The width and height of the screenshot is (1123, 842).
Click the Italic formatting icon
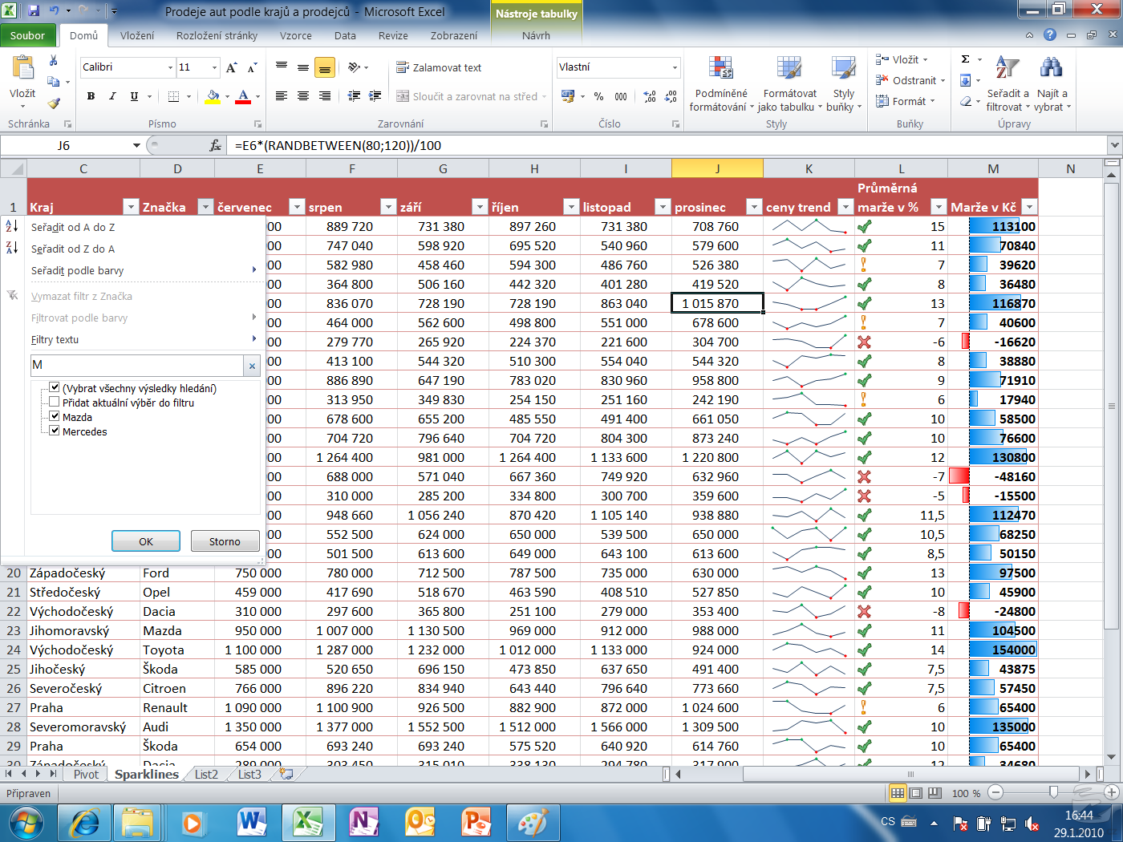click(112, 96)
